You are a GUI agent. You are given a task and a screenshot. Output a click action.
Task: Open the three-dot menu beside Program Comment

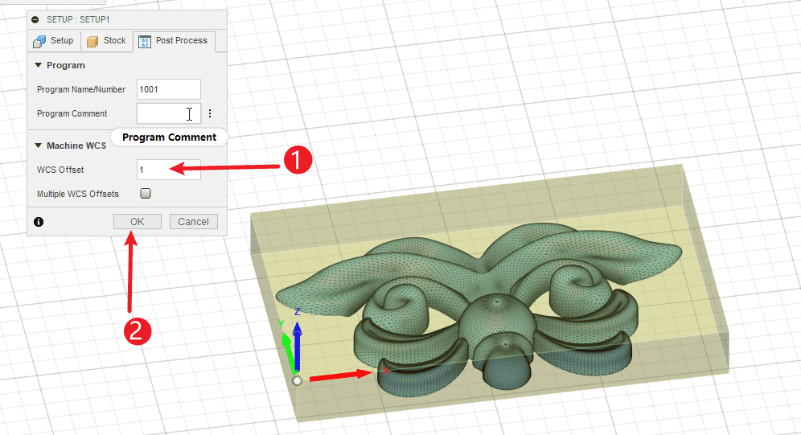210,114
